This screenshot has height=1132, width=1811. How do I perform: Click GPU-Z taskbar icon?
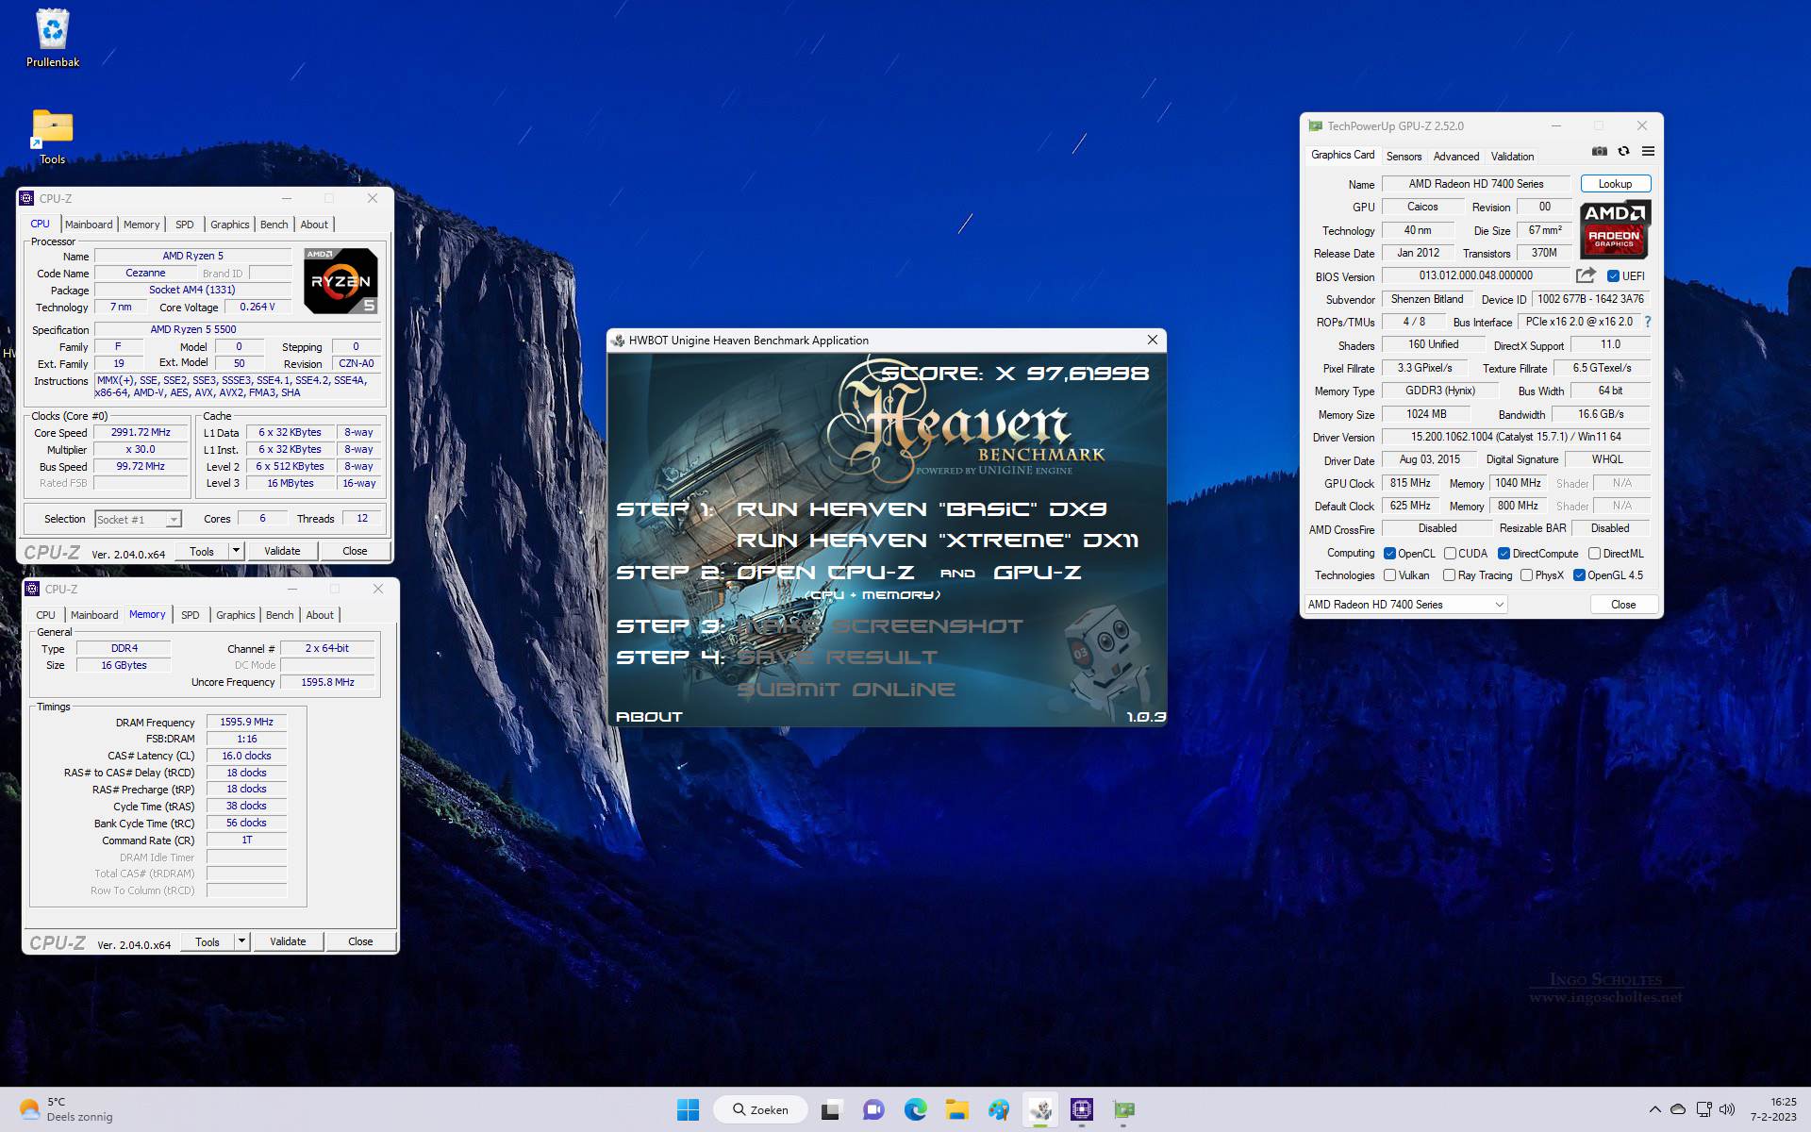point(1123,1109)
